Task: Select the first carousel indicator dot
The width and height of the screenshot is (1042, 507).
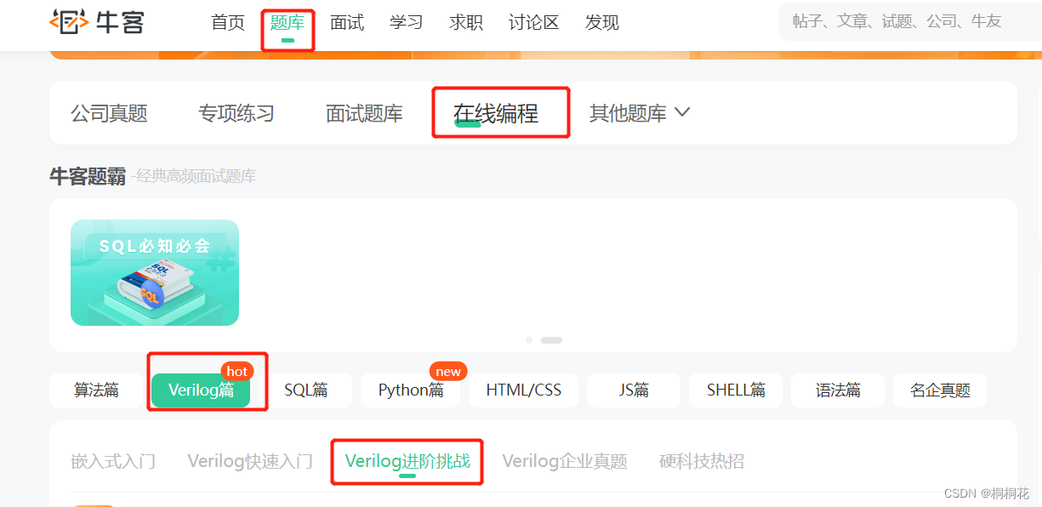Action: coord(529,340)
